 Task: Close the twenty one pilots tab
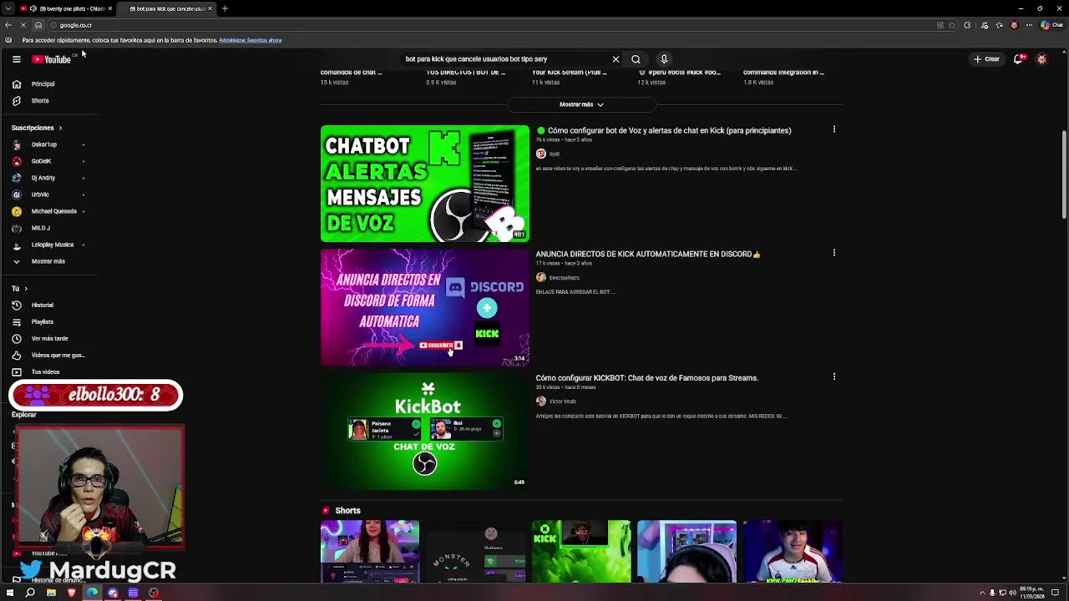tap(110, 8)
